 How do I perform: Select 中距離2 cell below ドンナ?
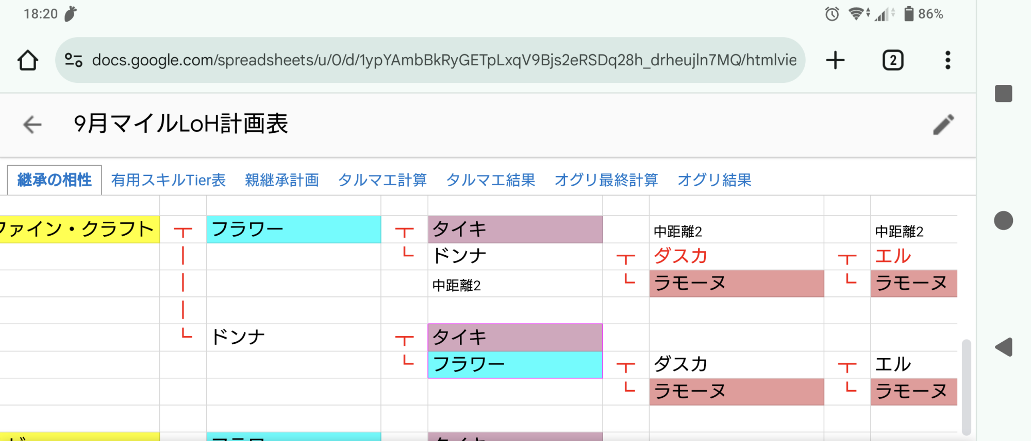(515, 284)
